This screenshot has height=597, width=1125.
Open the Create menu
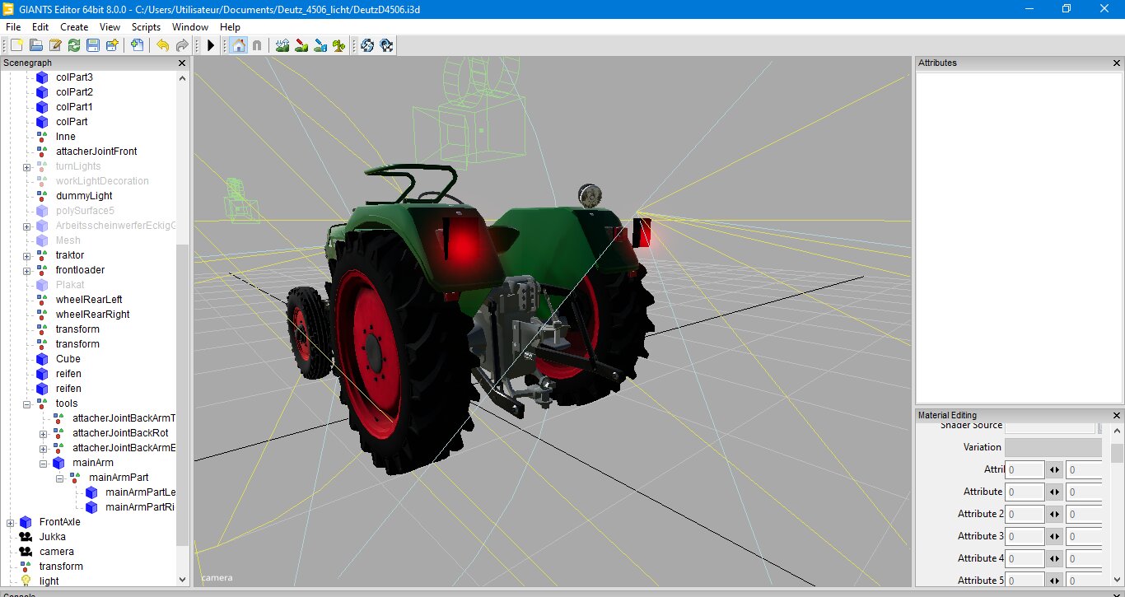coord(74,27)
